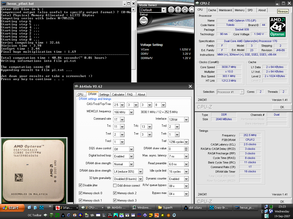Click the blue diamond icon in OC Toolbar
Viewport: 293px width, 219px height.
click(145, 215)
